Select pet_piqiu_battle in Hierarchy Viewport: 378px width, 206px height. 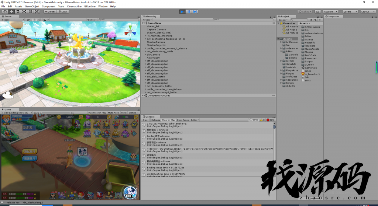tap(156, 77)
